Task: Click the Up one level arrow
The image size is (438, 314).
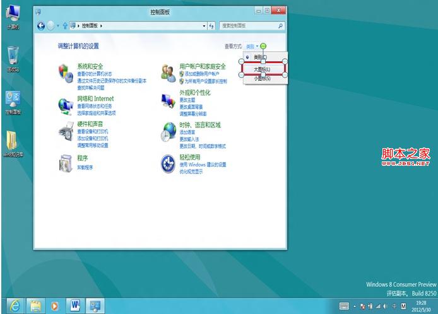Action: (65, 26)
